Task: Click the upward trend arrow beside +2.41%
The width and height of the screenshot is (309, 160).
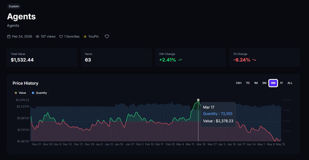Action: (x=180, y=60)
